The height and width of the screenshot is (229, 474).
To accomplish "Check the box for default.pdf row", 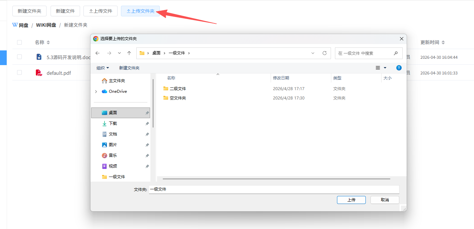I will (19, 73).
